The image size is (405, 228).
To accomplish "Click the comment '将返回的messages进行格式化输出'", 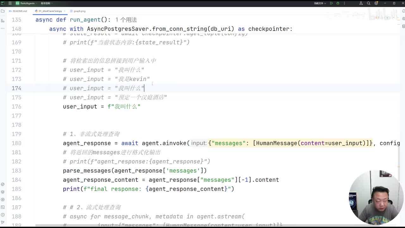I will (x=112, y=152).
